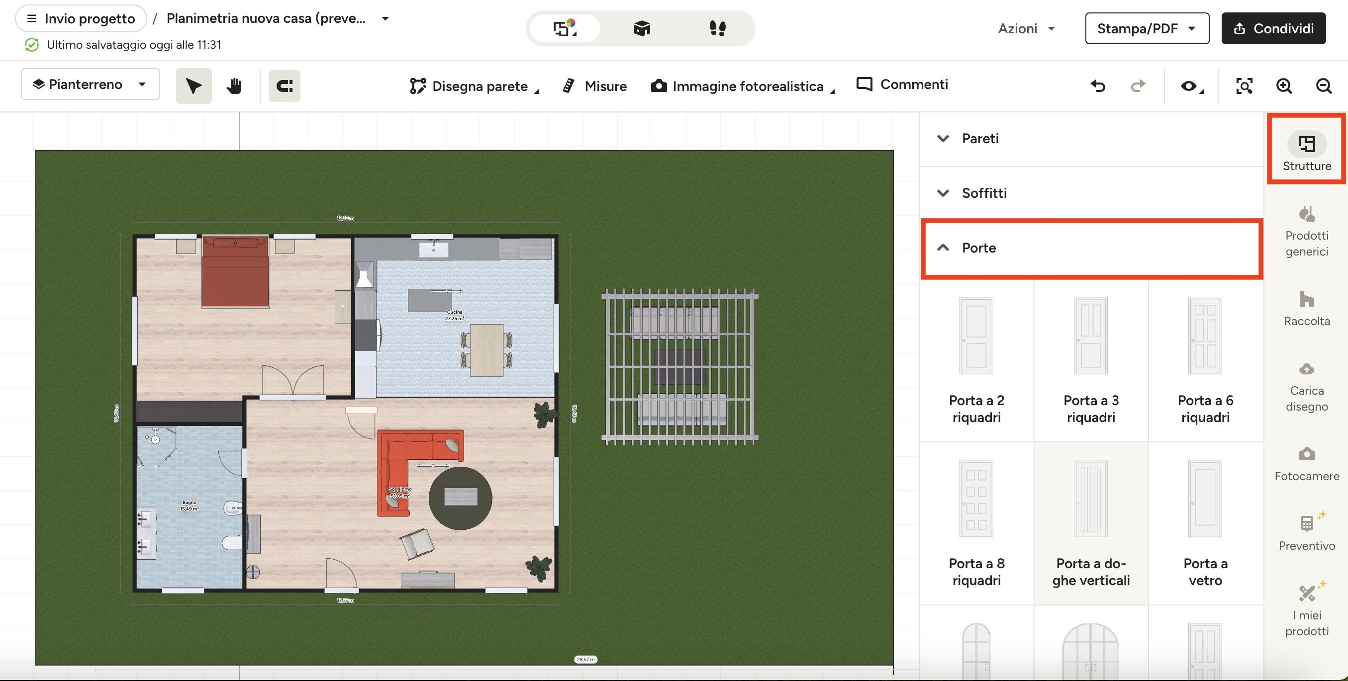
Task: Zoom in on the plan
Action: pos(1284,86)
